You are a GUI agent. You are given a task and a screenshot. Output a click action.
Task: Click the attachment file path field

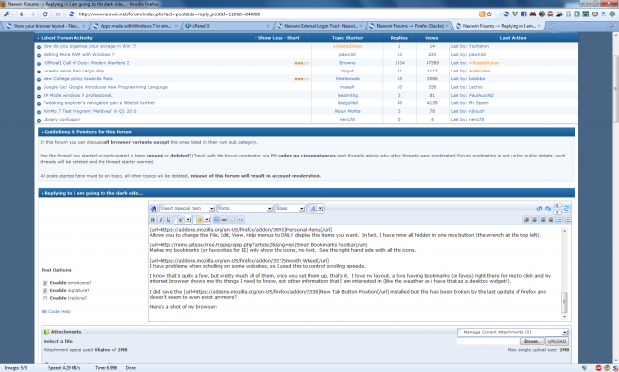(x=487, y=342)
